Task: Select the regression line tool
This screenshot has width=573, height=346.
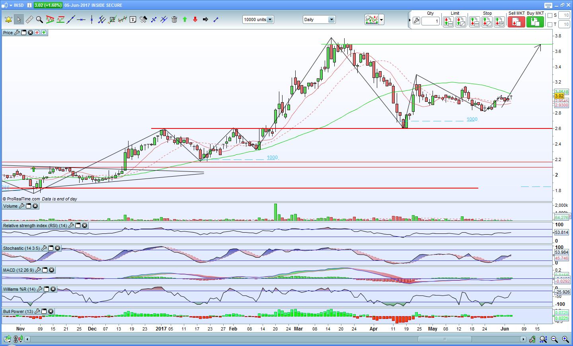Action: [x=123, y=19]
